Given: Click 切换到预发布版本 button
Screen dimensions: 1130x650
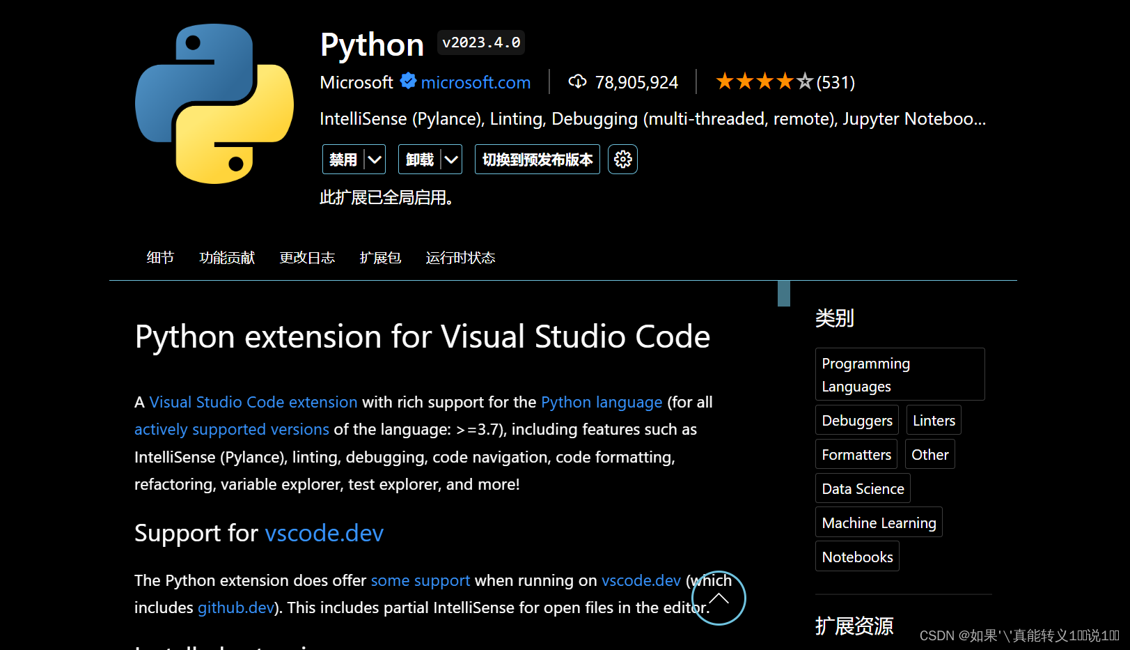Looking at the screenshot, I should pyautogui.click(x=537, y=160).
